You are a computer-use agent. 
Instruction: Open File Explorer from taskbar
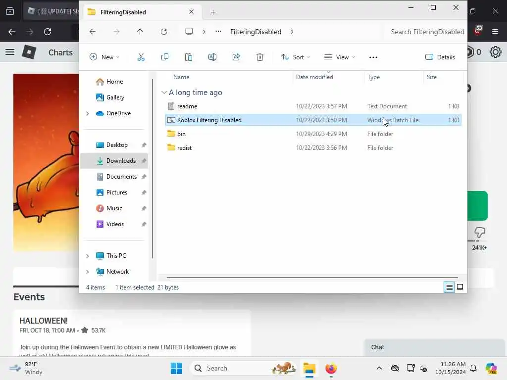tap(309, 368)
